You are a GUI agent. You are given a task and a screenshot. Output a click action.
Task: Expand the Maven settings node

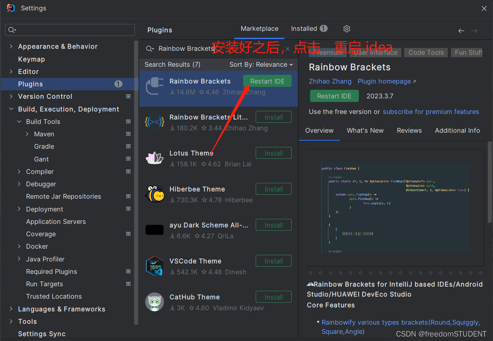(x=27, y=134)
